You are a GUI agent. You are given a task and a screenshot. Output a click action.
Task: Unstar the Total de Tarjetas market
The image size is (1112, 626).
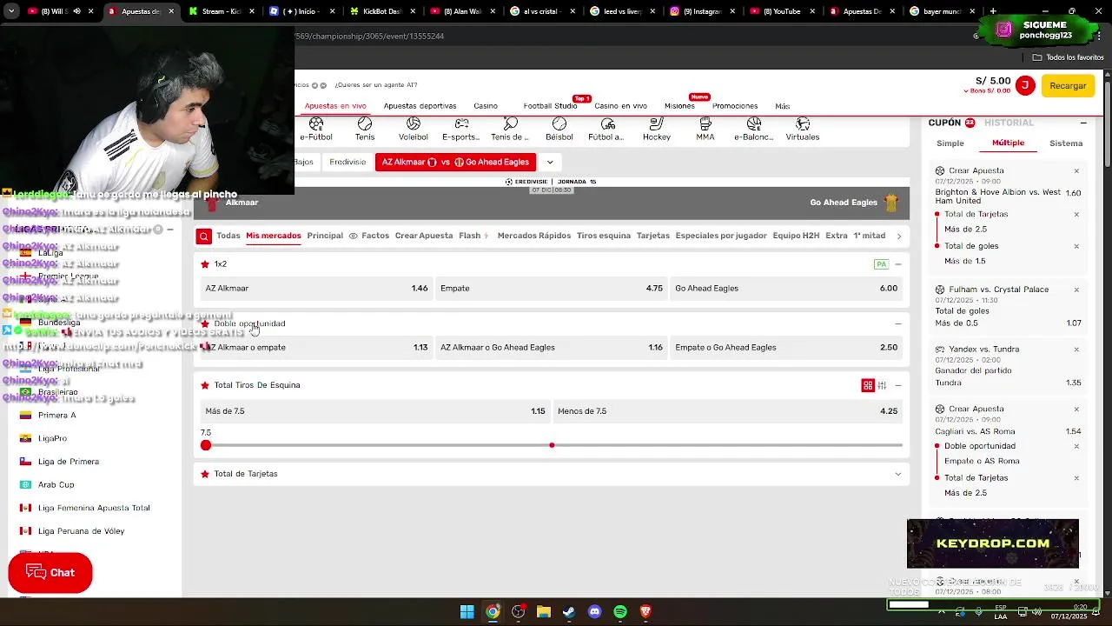(205, 474)
